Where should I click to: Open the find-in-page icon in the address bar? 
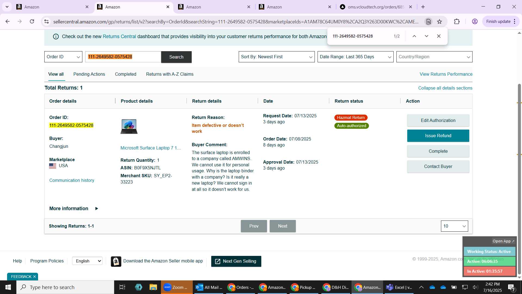pos(428,22)
